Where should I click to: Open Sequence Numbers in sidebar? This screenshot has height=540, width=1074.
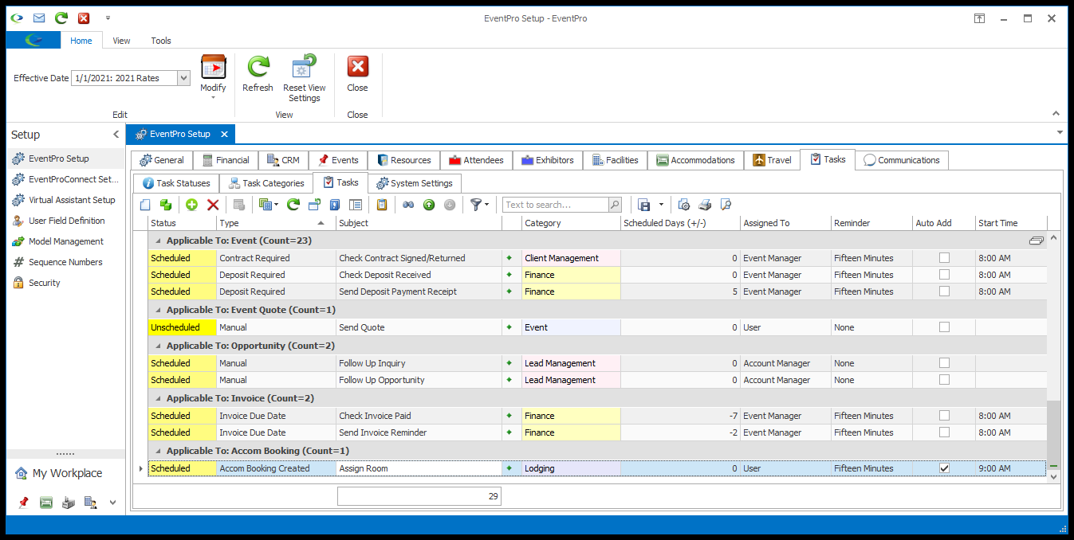pyautogui.click(x=57, y=262)
